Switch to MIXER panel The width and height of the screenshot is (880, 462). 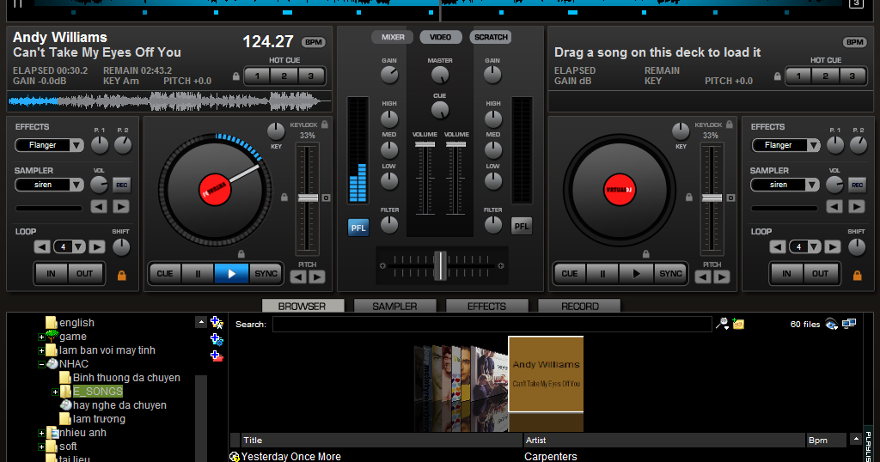[393, 37]
